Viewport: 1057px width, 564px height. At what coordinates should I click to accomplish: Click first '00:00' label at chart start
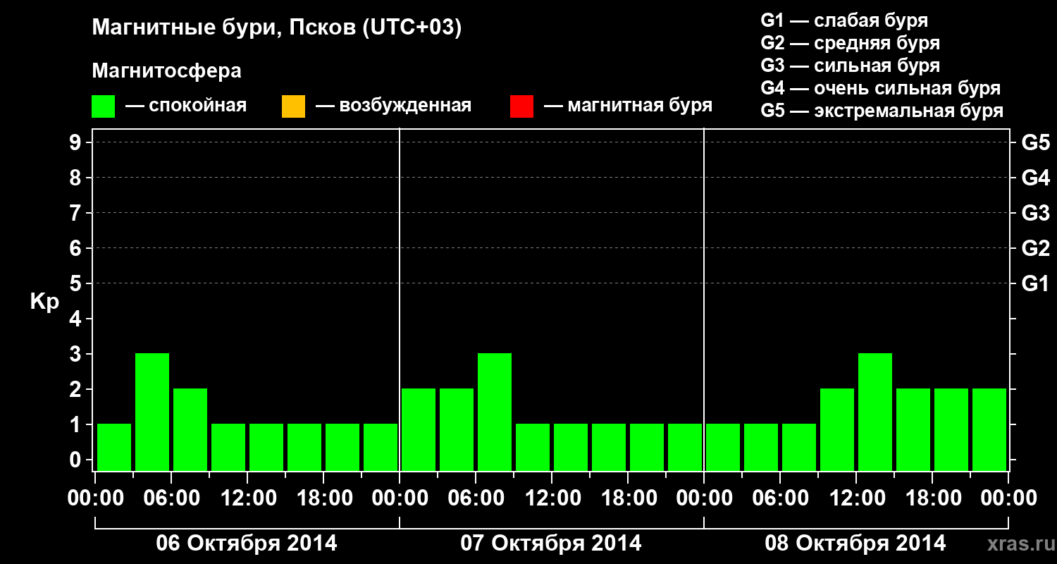96,498
